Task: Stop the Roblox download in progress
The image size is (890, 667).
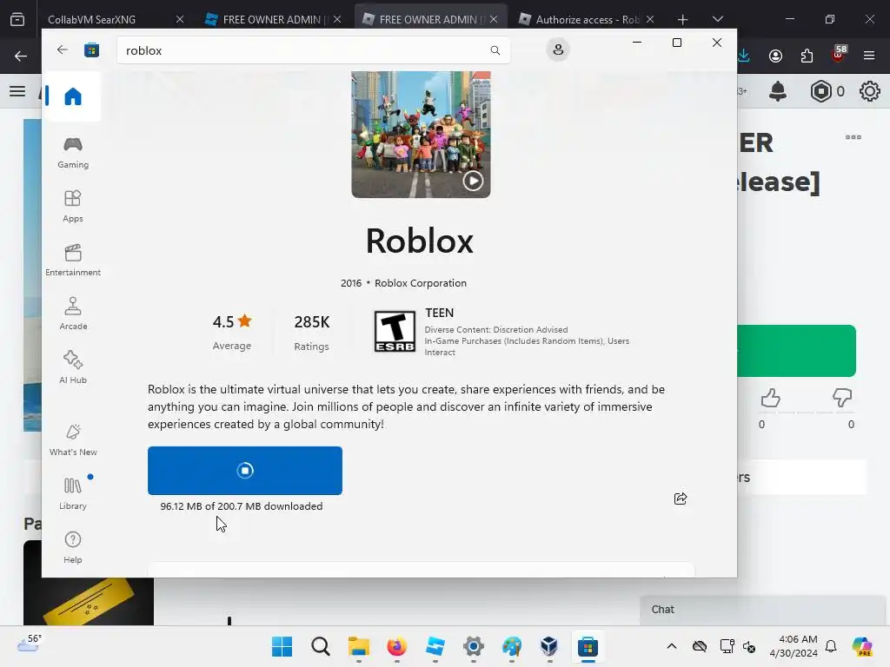Action: [244, 470]
